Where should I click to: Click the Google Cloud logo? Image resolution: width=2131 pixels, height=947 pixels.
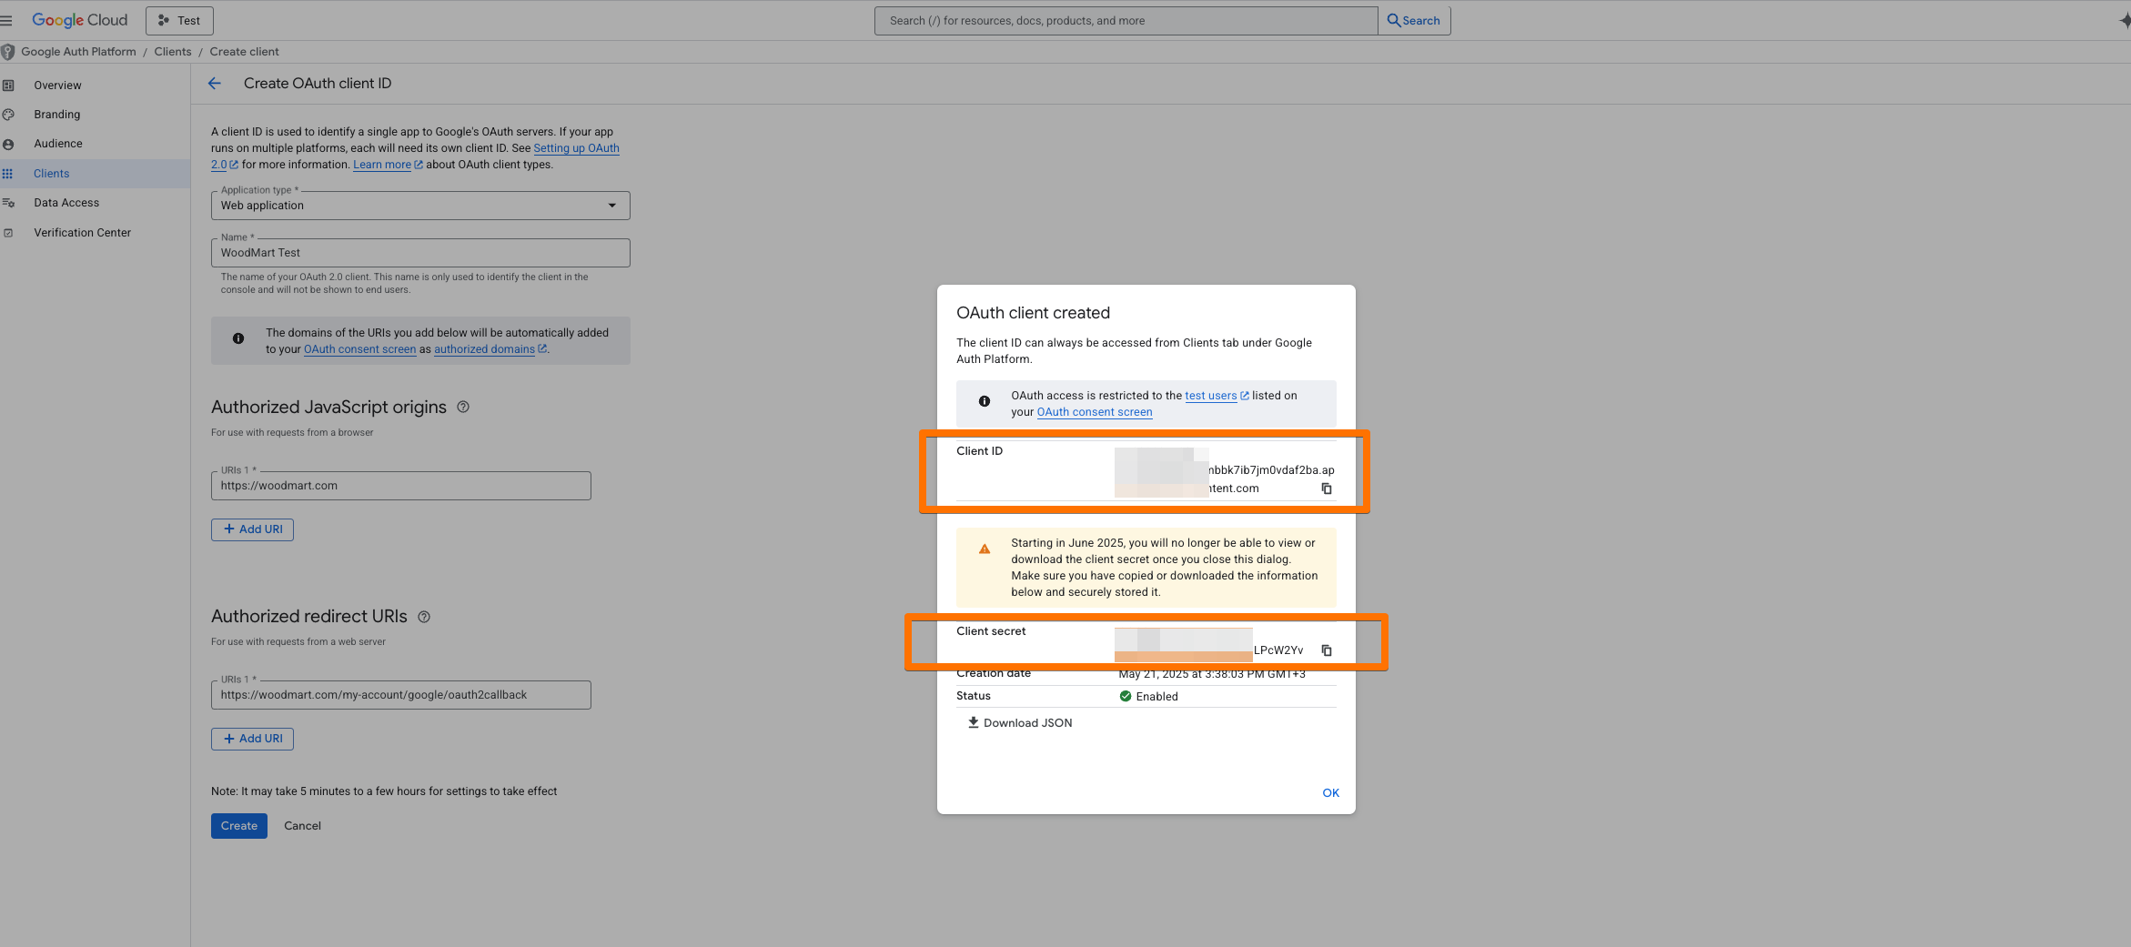(x=80, y=20)
